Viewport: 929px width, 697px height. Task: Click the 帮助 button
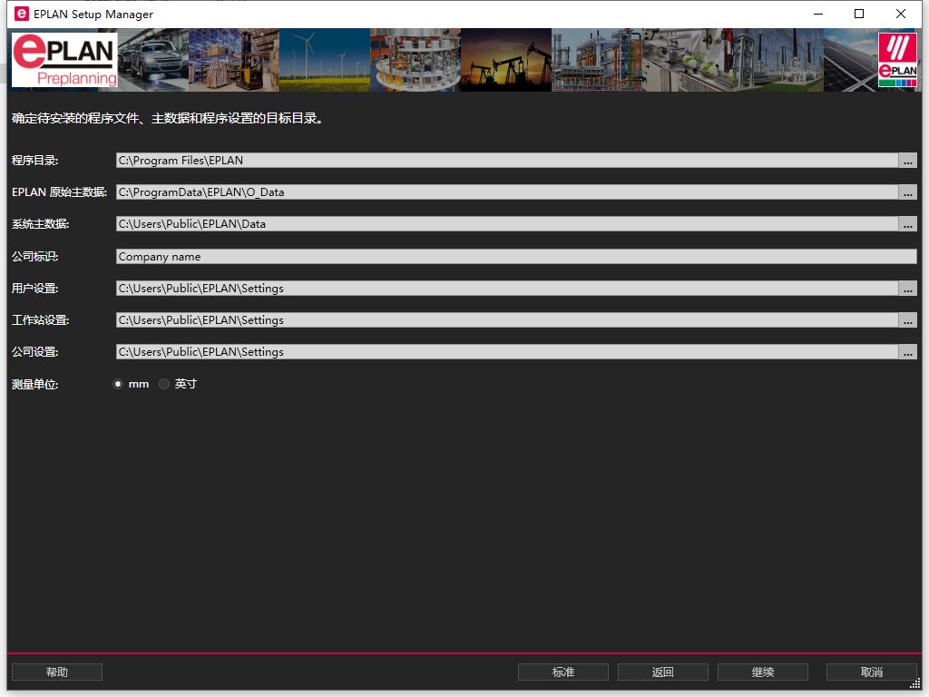56,672
